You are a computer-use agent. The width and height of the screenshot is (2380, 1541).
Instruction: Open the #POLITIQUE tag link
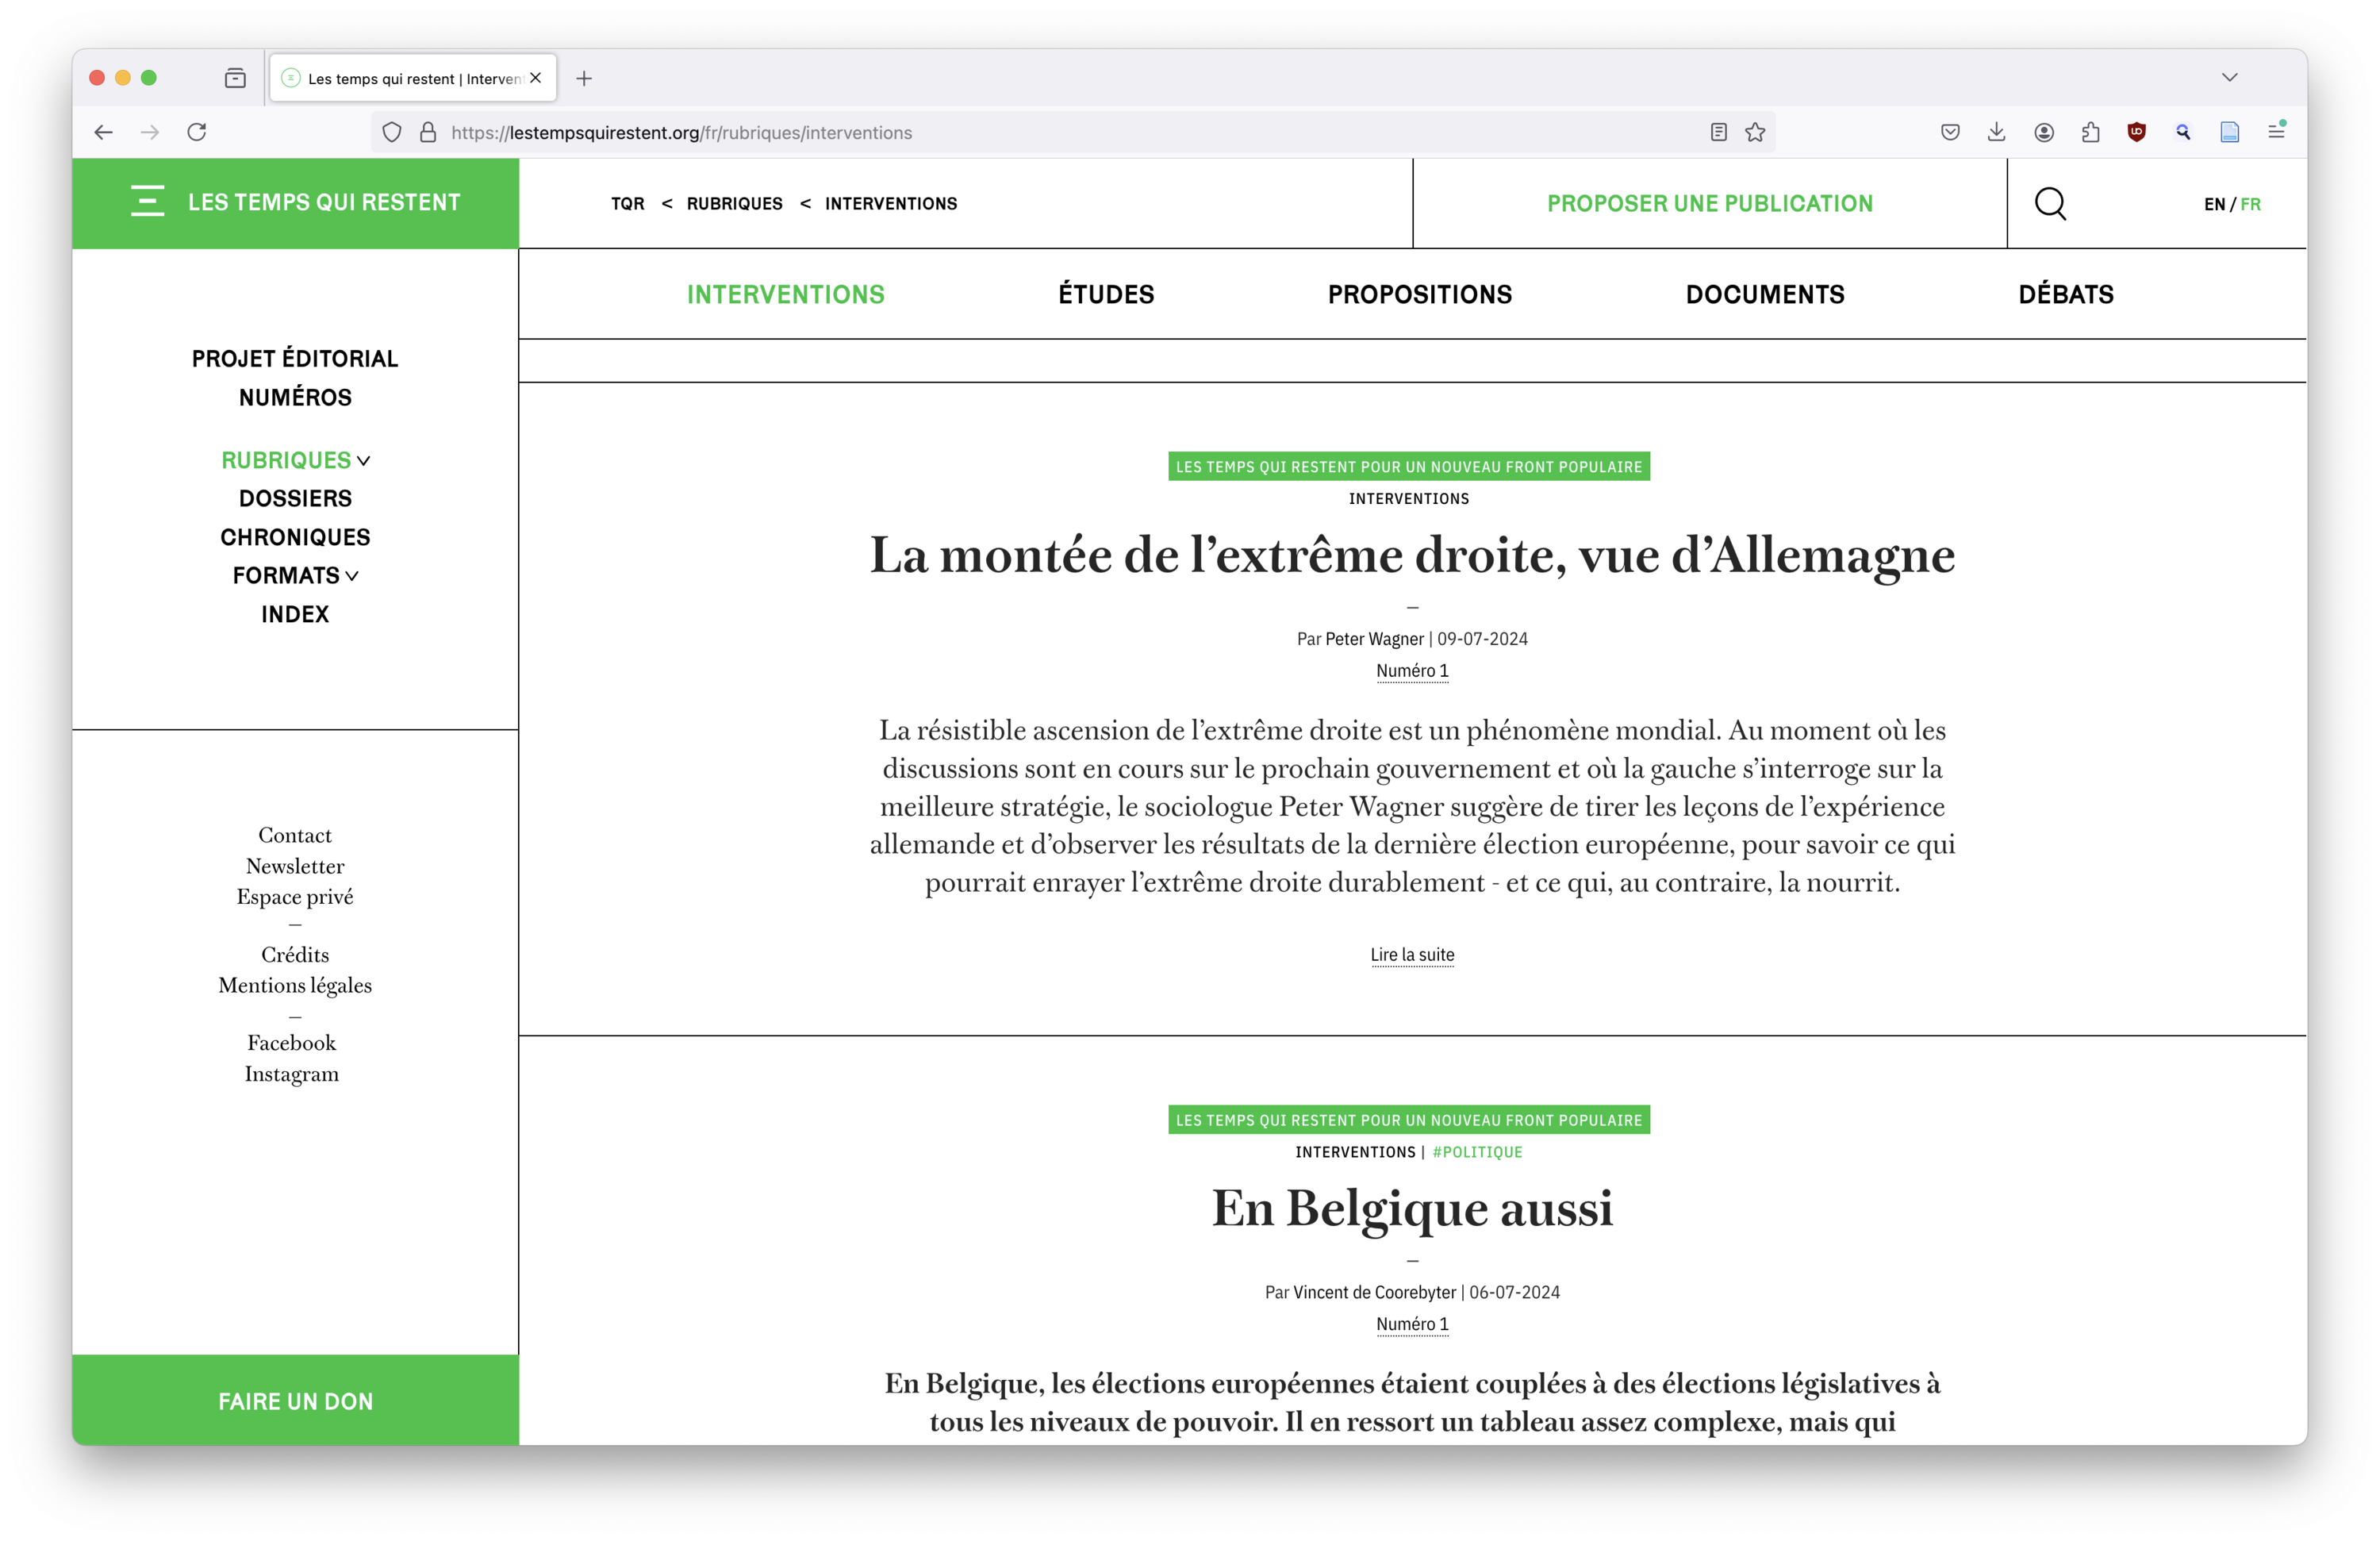pyautogui.click(x=1476, y=1152)
